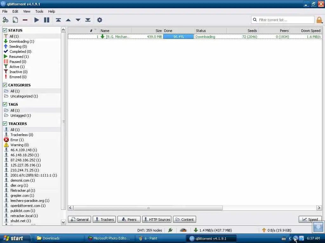The image size is (325, 243).
Task: Click torrent list left scroll arrow
Action: [x=70, y=208]
